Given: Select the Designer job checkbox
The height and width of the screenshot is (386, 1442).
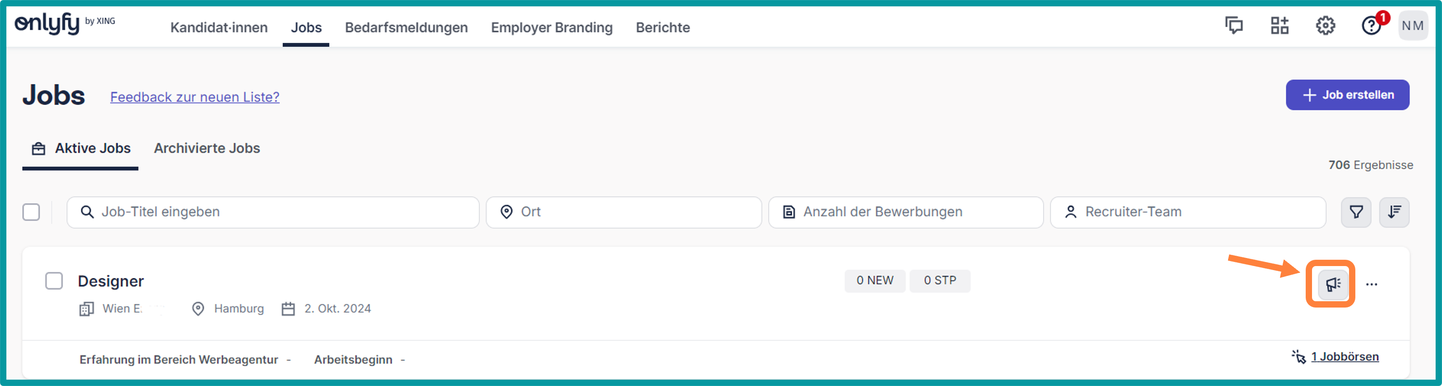Looking at the screenshot, I should 54,281.
